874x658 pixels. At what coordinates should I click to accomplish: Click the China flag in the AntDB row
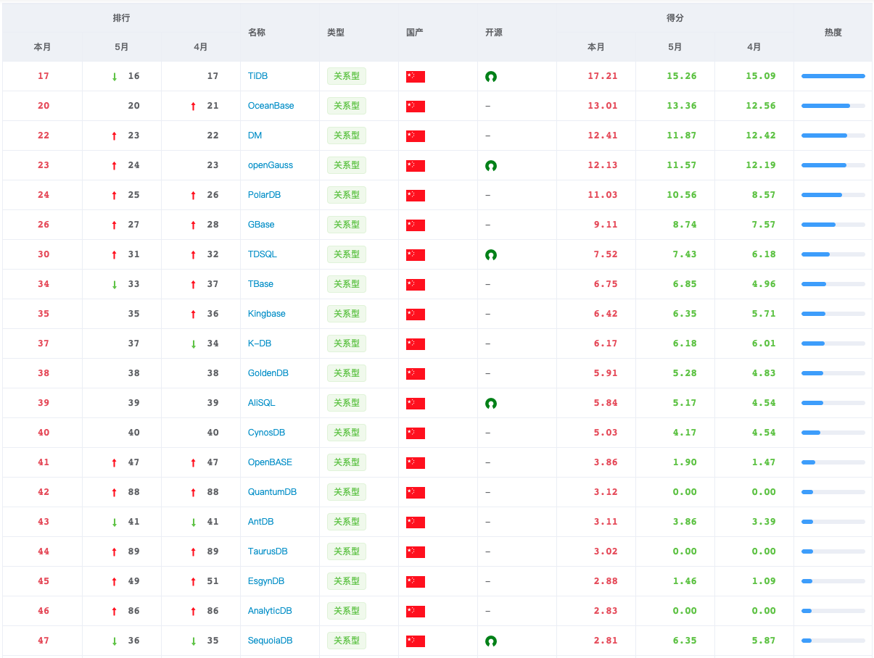(x=416, y=522)
